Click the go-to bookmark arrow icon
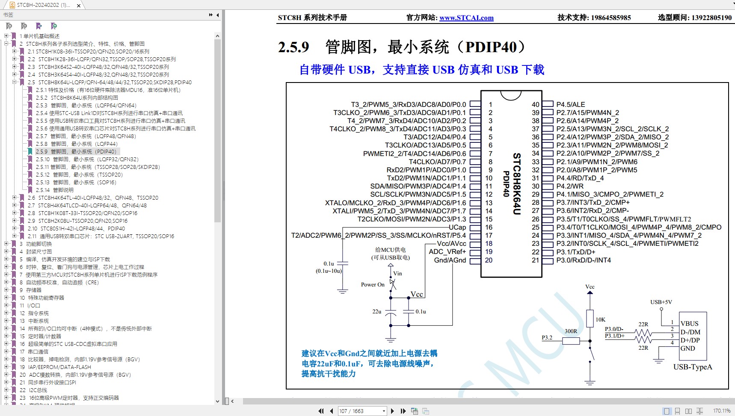Screen dimensions: 735x416 (39, 26)
